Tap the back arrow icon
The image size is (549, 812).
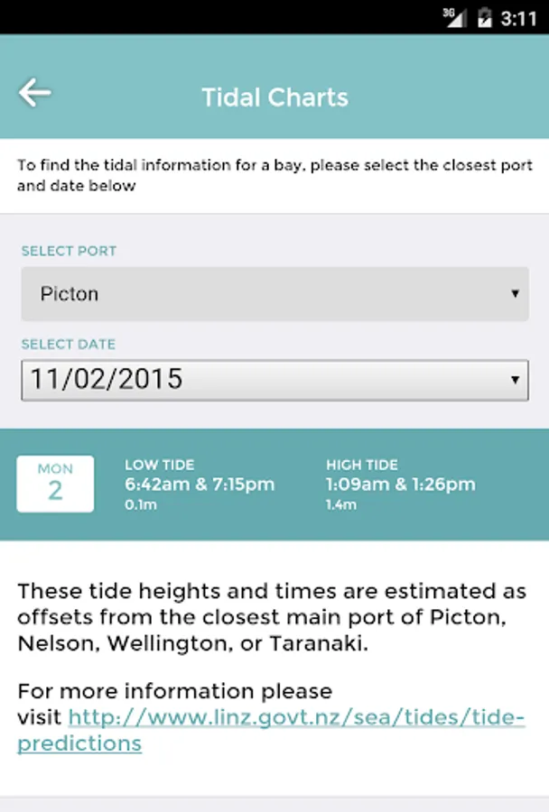click(x=34, y=93)
